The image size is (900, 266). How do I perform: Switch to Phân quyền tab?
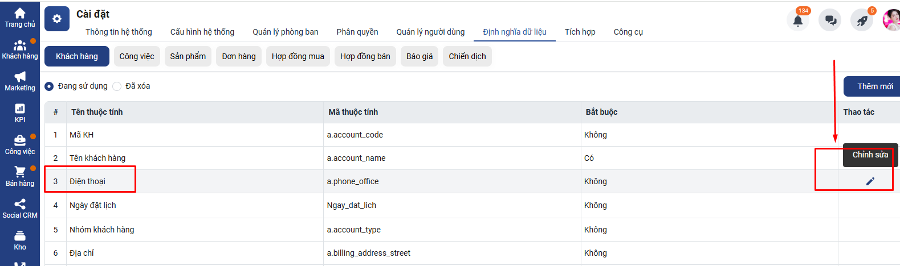[357, 32]
